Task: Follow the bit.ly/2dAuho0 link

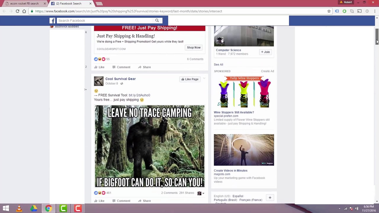Action: pos(139,95)
